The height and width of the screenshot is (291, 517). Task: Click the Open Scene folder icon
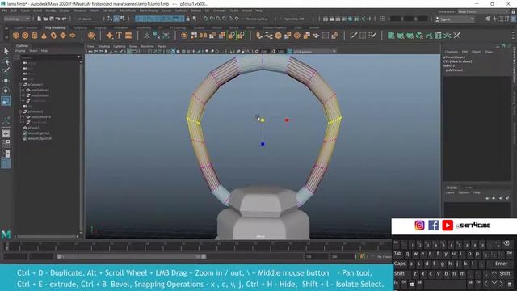tap(45, 19)
